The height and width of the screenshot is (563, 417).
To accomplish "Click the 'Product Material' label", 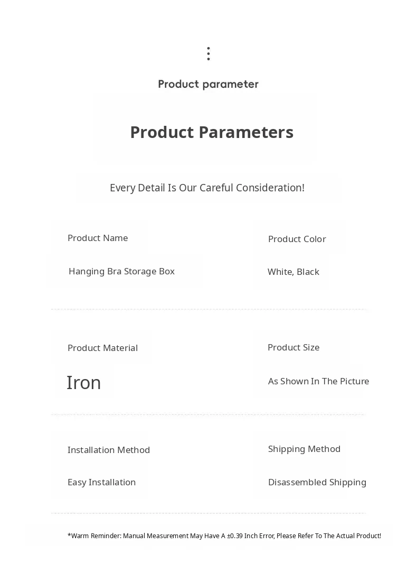I will click(102, 348).
